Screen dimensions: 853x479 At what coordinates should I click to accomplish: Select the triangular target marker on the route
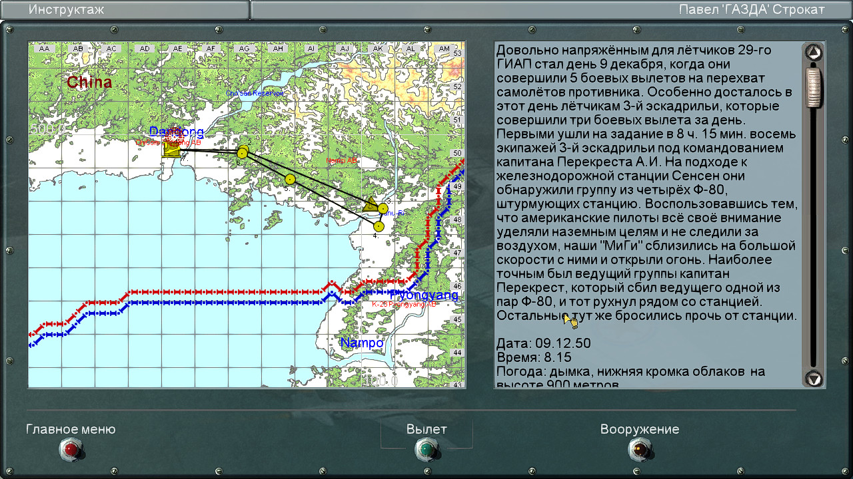tap(370, 204)
